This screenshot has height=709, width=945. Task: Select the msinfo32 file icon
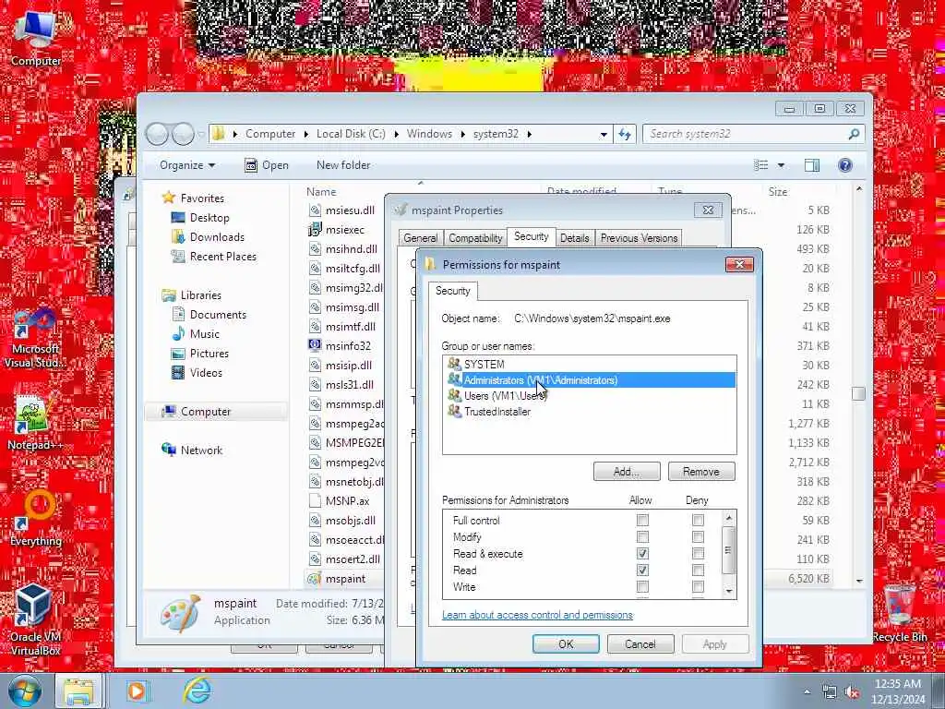(315, 345)
